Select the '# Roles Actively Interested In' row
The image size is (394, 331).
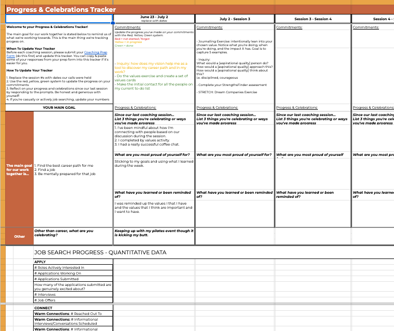(x=73, y=267)
